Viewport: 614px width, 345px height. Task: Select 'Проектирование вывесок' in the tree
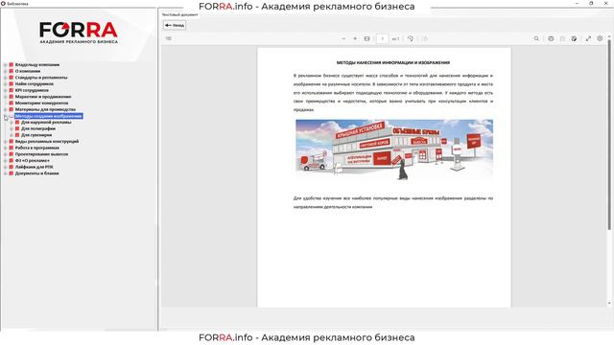pos(41,154)
